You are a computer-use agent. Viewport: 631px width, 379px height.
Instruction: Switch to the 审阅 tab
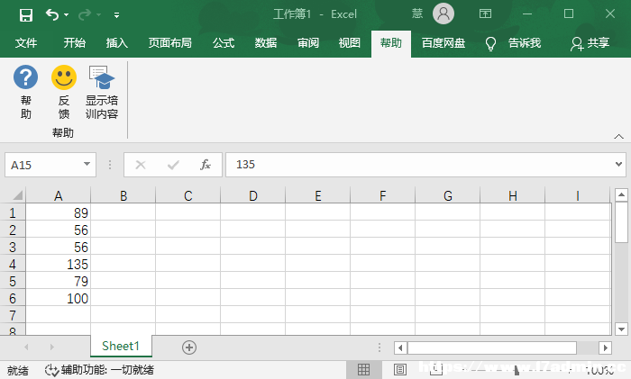308,43
